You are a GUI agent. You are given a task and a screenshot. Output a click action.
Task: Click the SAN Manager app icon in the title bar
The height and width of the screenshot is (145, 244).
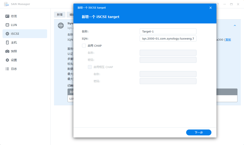tap(6, 4)
